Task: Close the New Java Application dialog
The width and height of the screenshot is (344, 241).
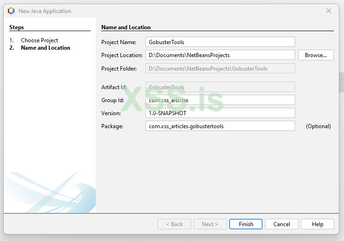Action: (328, 11)
